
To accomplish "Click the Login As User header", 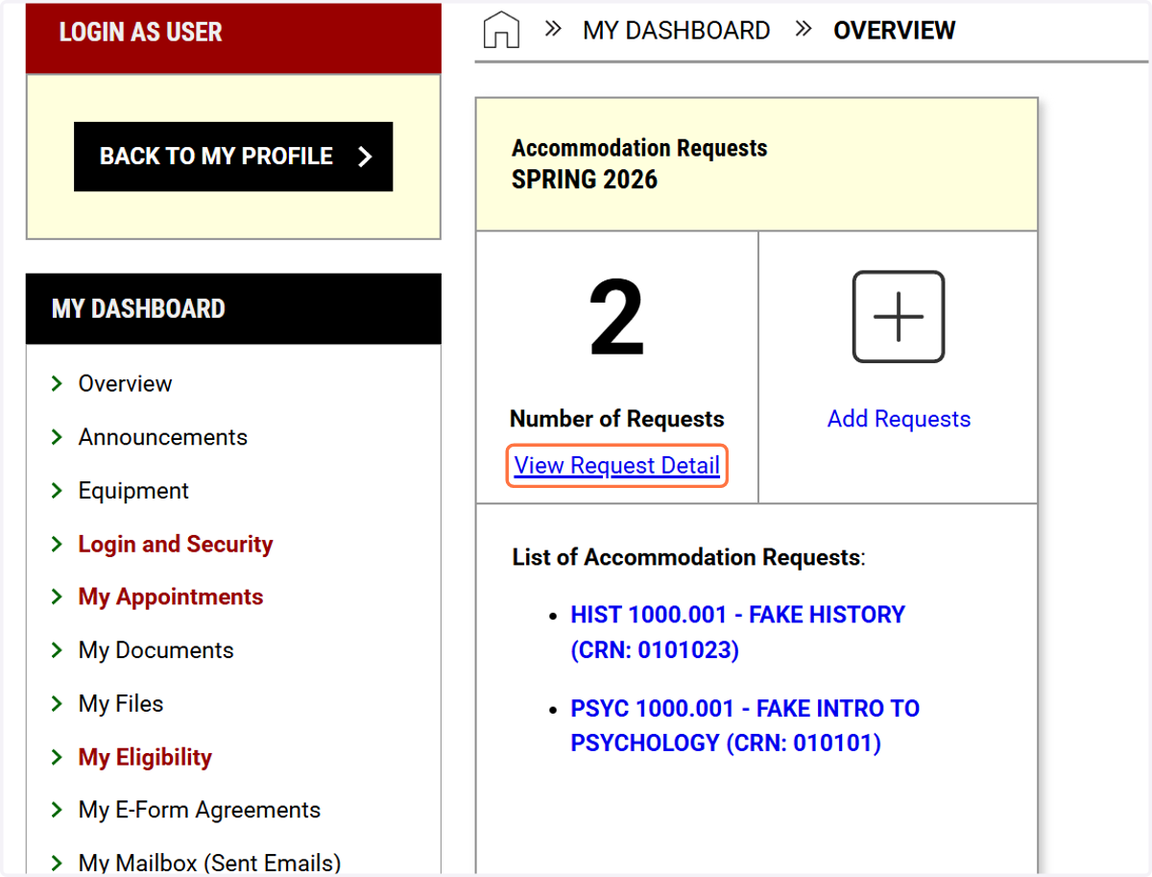I will (233, 37).
